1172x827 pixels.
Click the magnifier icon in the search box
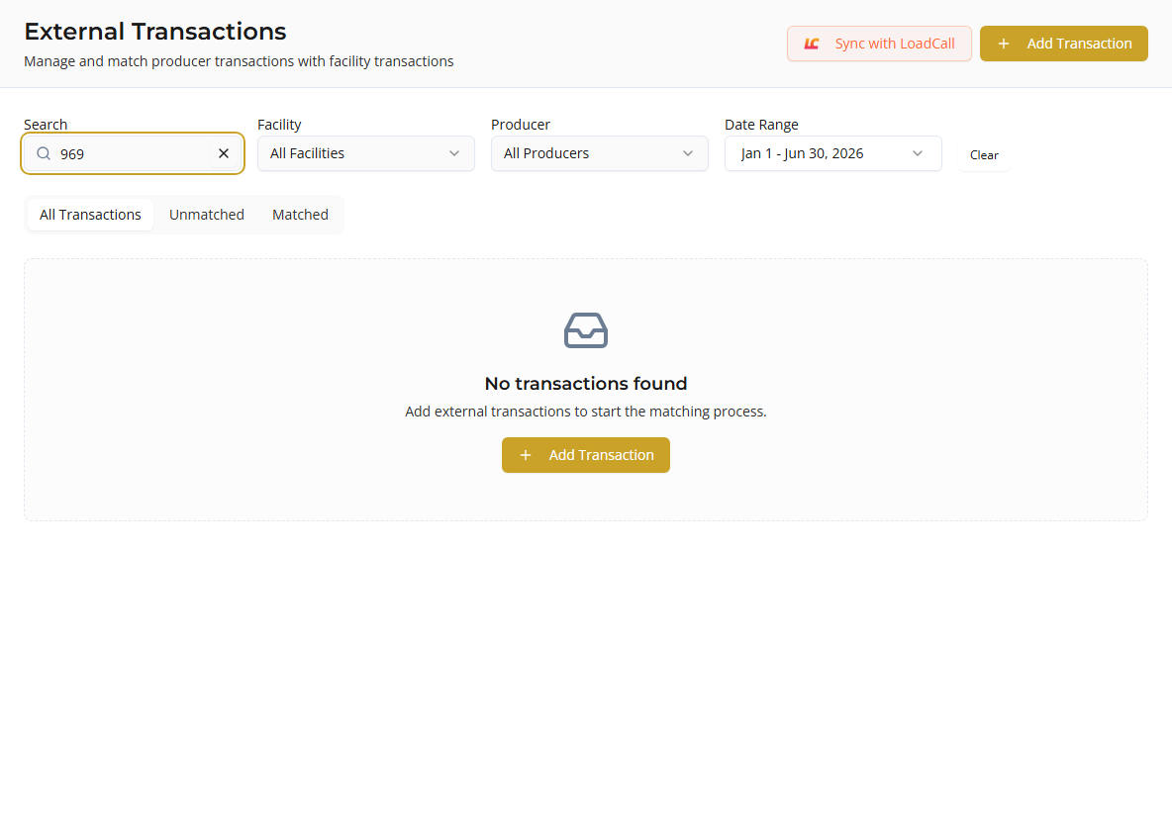click(x=44, y=153)
